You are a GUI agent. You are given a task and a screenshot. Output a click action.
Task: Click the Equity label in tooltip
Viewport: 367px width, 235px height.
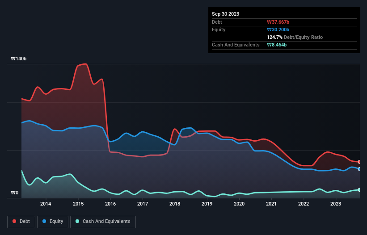coord(219,29)
